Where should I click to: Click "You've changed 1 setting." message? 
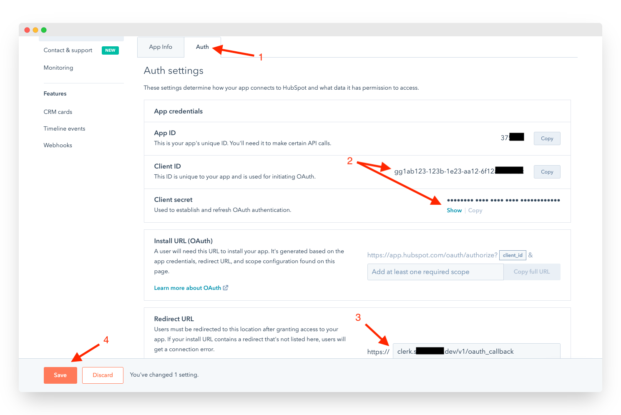pos(164,375)
